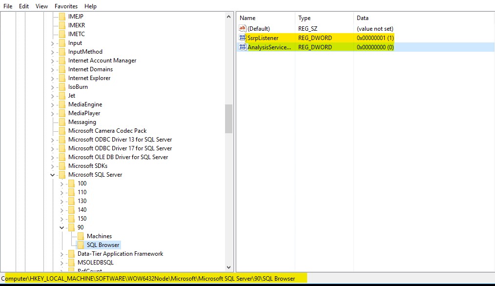The image size is (495, 286).
Task: Select the MediaEngine folder icon
Action: pos(62,104)
